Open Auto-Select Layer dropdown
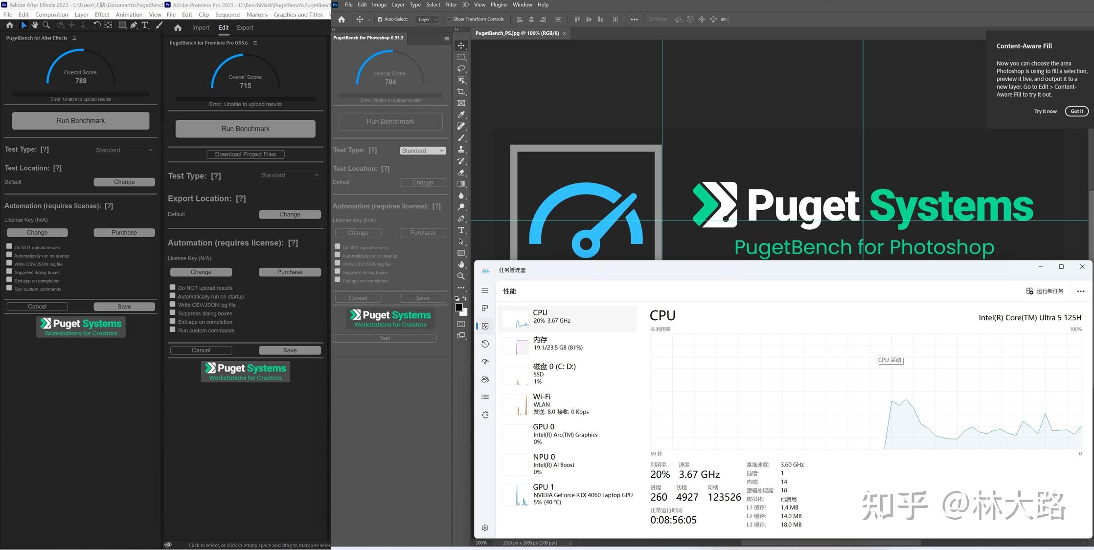The image size is (1094, 550). (x=427, y=20)
